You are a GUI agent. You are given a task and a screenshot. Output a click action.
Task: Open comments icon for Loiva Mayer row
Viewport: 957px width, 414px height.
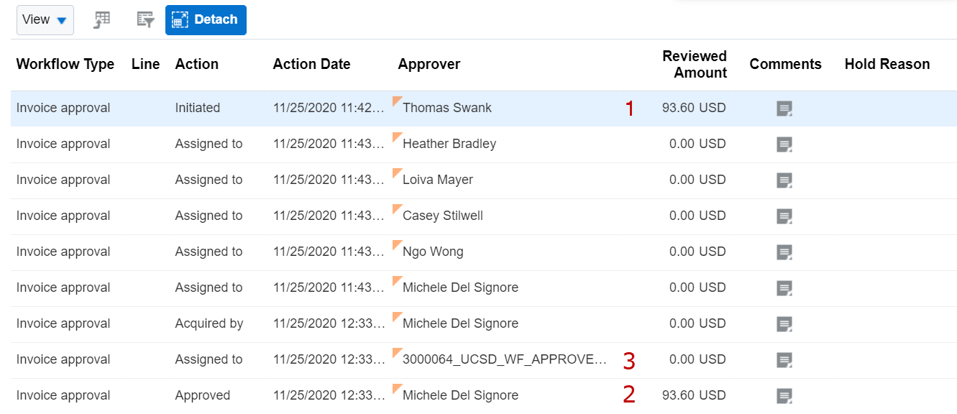coord(784,180)
